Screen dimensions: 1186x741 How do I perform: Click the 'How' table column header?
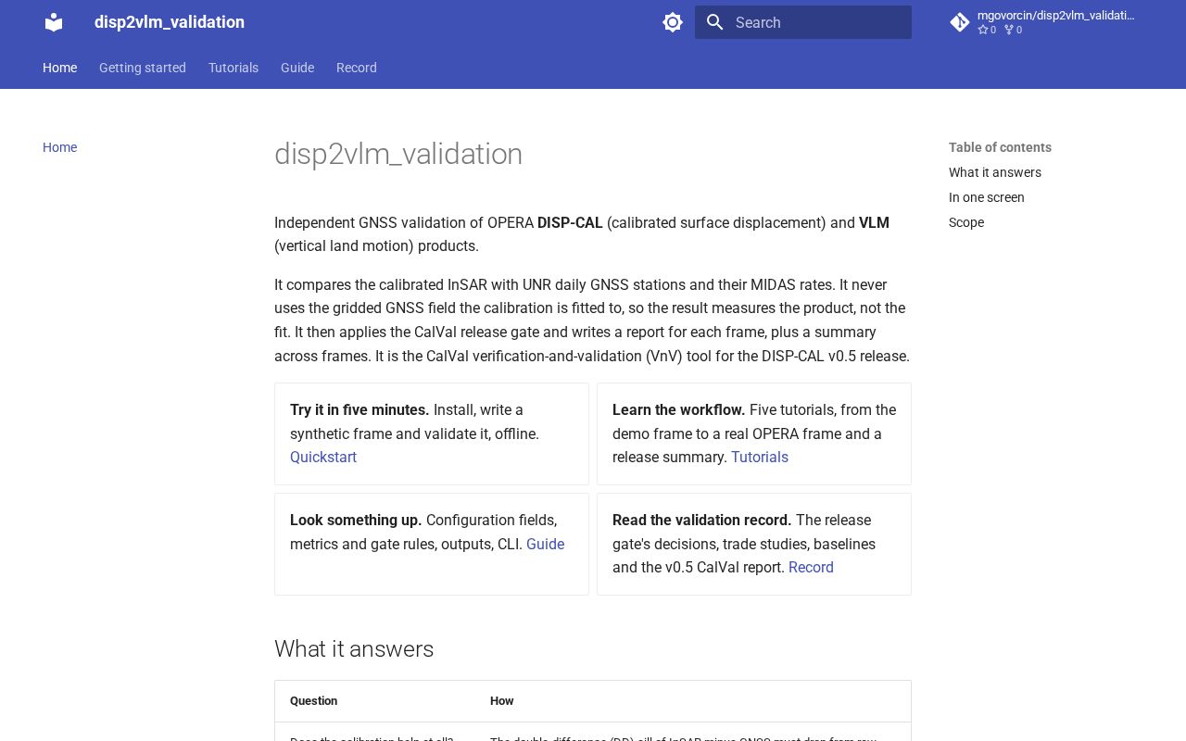(501, 701)
